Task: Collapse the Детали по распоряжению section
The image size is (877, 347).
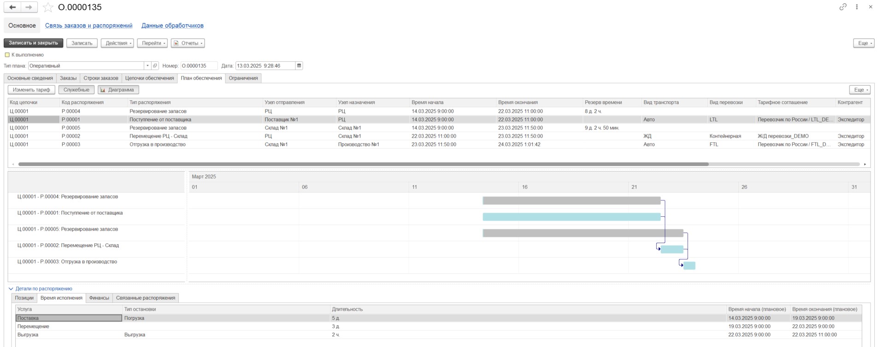Action: click(x=11, y=289)
